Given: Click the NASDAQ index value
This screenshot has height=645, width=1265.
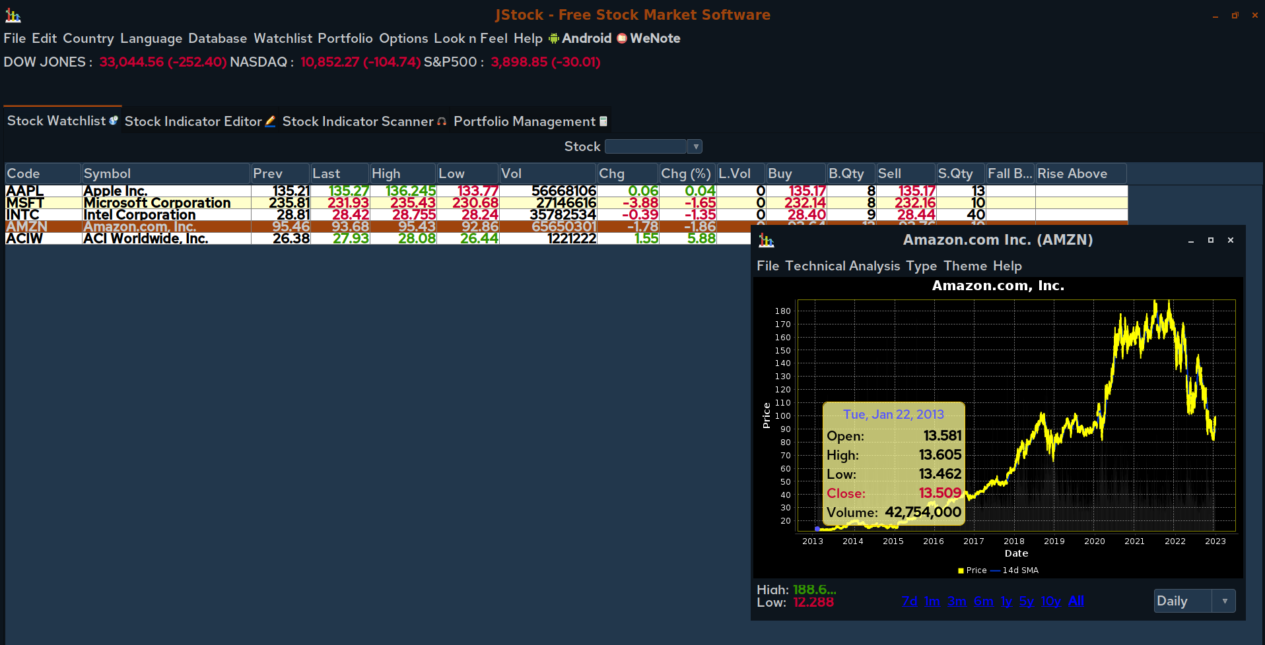Looking at the screenshot, I should pyautogui.click(x=360, y=62).
